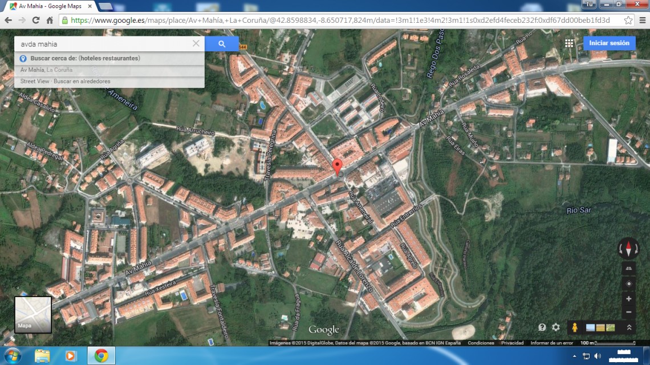Open a new browser tab
Viewport: 650px width, 365px height.
pyautogui.click(x=105, y=6)
